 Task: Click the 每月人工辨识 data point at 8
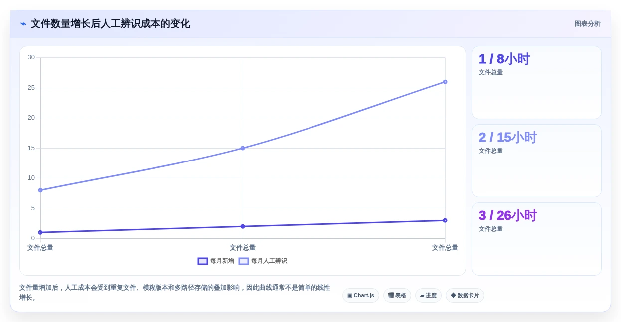point(40,190)
